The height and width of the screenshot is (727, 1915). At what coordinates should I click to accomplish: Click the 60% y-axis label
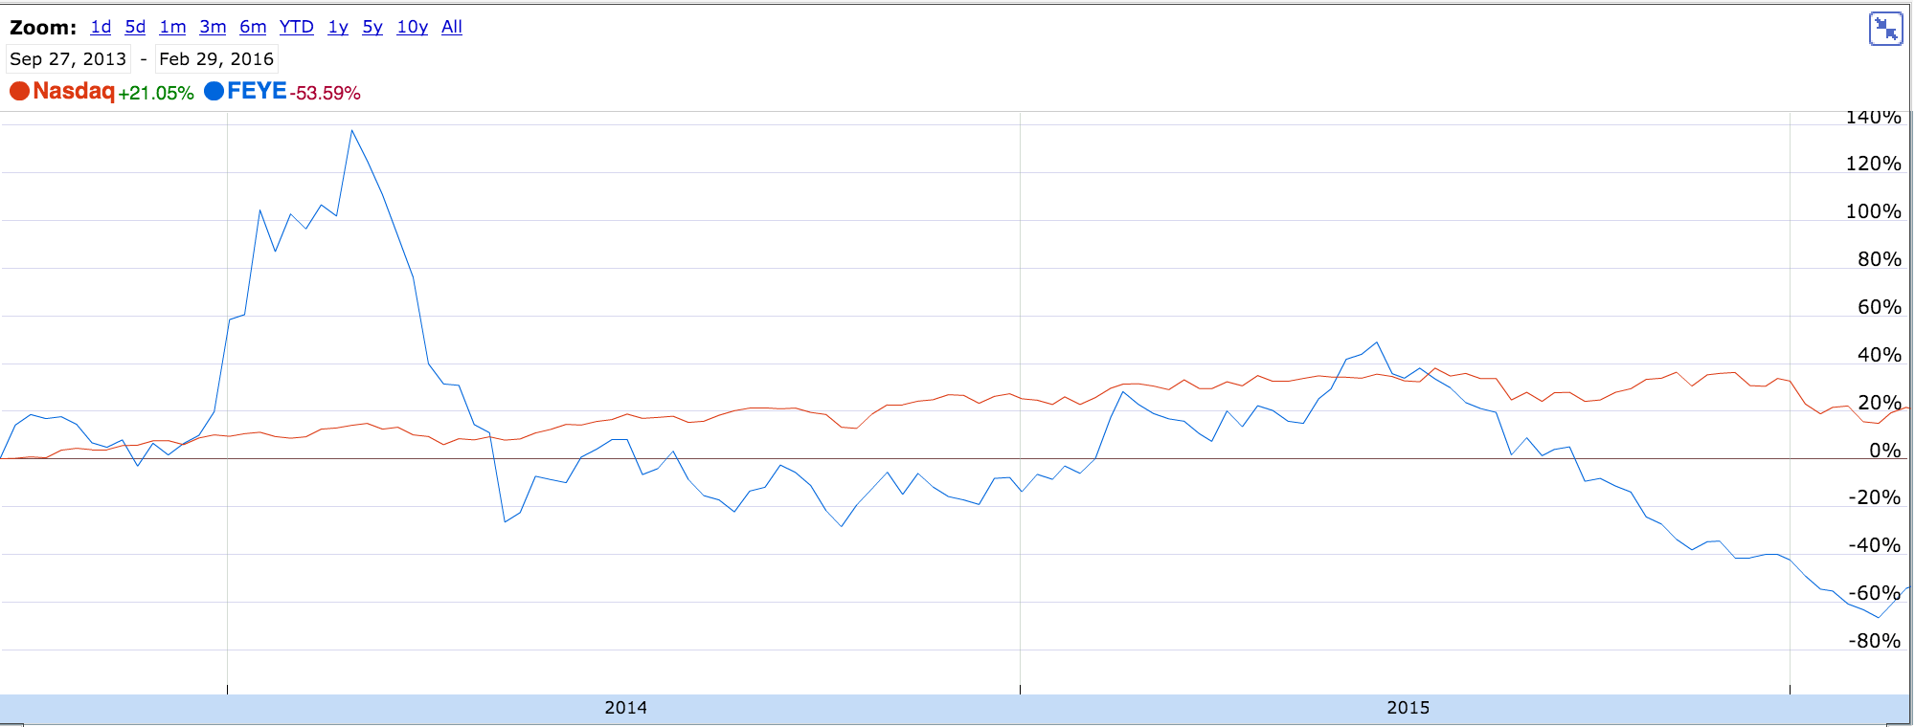[x=1880, y=307]
